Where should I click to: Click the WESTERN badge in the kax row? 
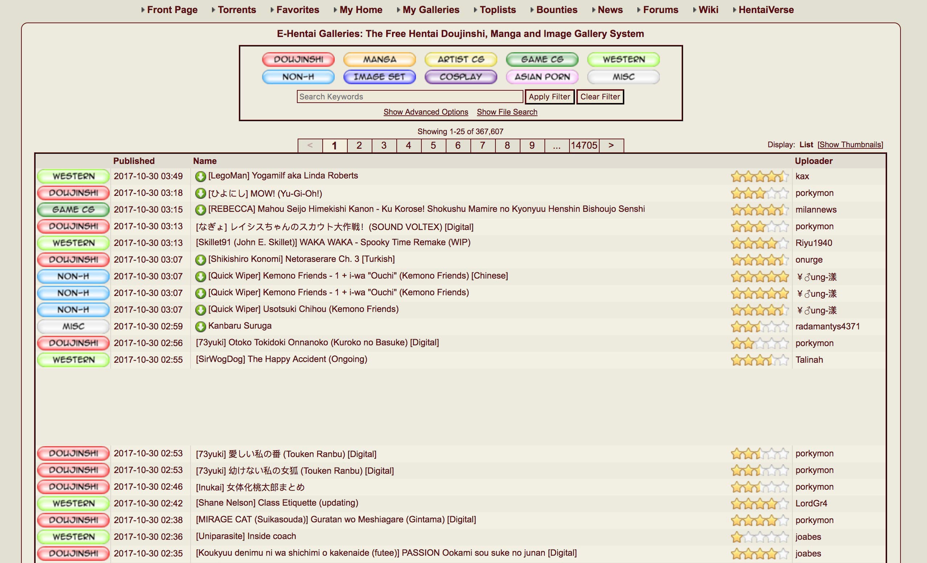coord(73,176)
